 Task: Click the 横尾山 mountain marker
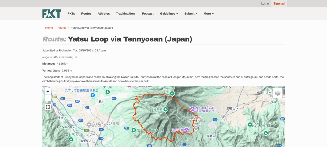coord(266,133)
